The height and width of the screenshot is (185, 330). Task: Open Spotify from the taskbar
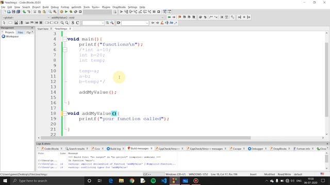(153, 180)
